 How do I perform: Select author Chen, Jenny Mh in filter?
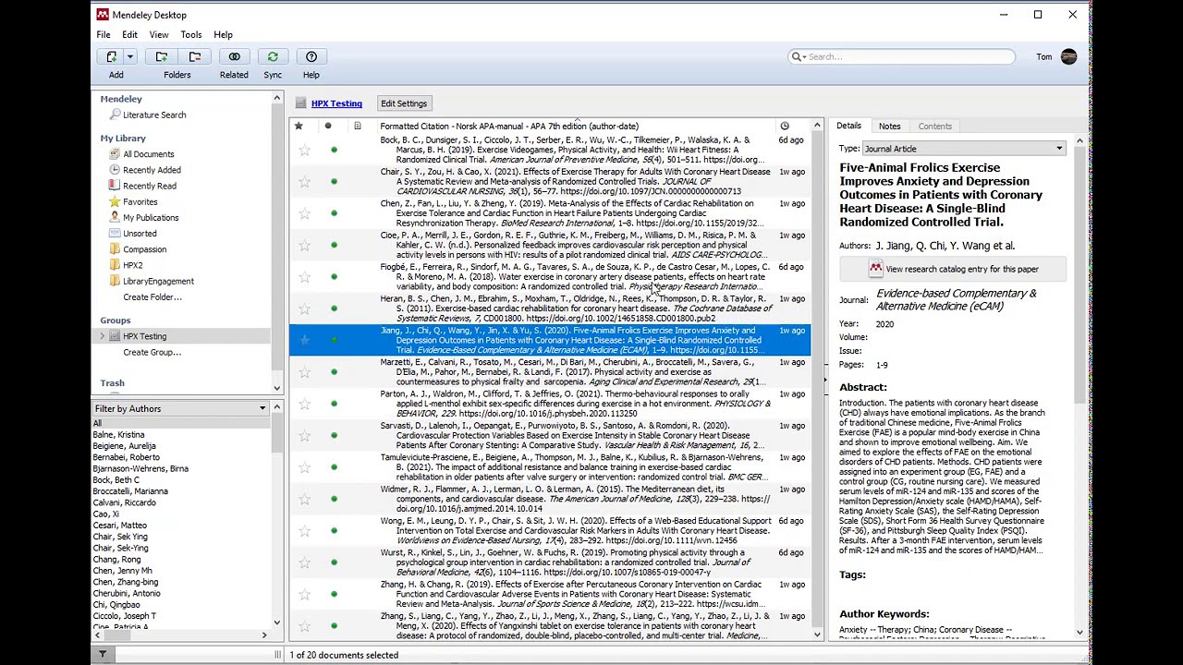[x=122, y=571]
